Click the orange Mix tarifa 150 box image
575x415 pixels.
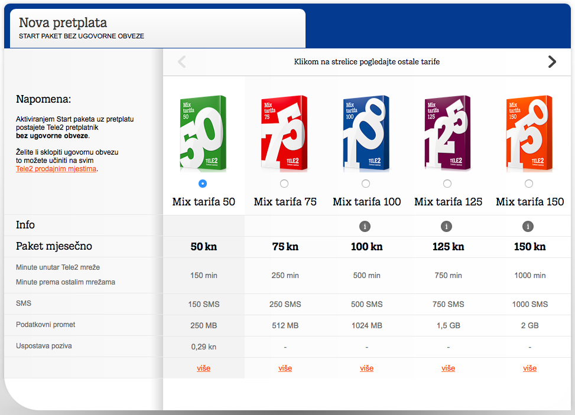point(529,133)
